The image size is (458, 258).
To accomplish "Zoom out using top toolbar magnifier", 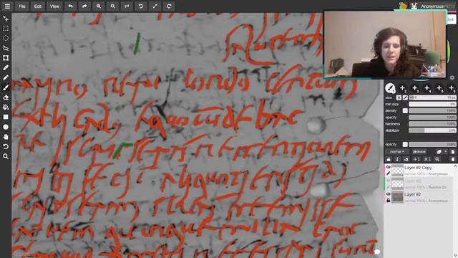I will point(113,6).
